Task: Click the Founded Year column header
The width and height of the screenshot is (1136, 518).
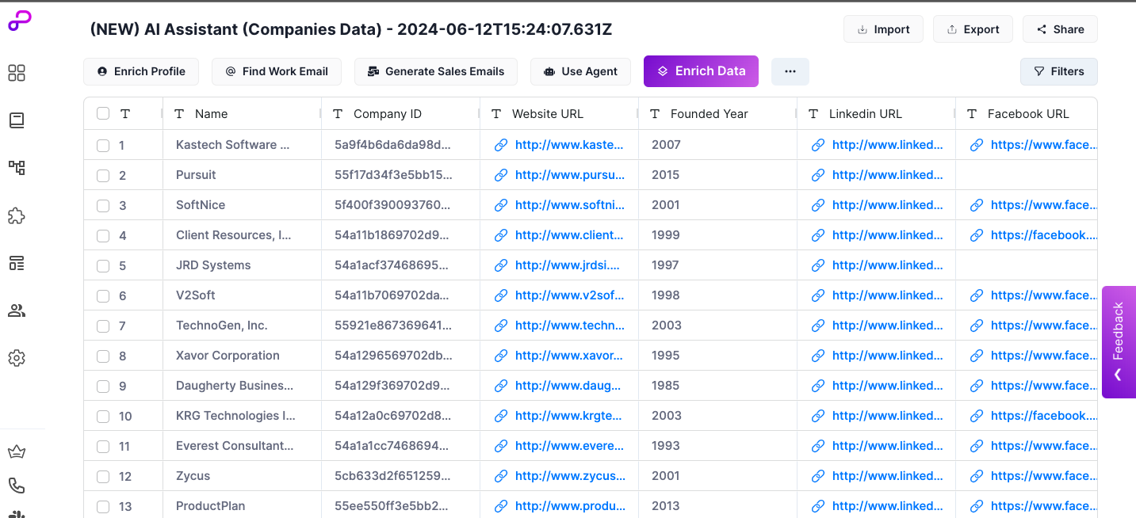Action: tap(709, 114)
